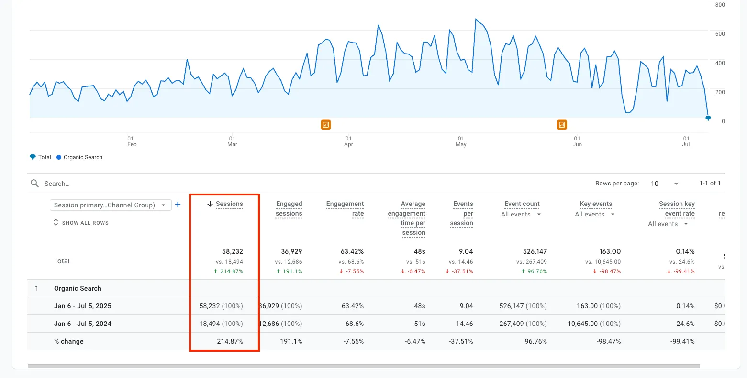Click the descending sort arrow beside Sessions

(209, 204)
